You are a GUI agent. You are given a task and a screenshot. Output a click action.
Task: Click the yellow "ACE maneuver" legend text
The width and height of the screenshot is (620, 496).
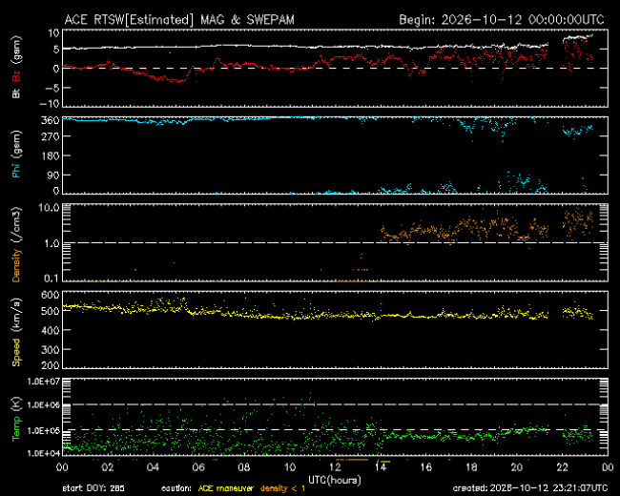pos(226,488)
